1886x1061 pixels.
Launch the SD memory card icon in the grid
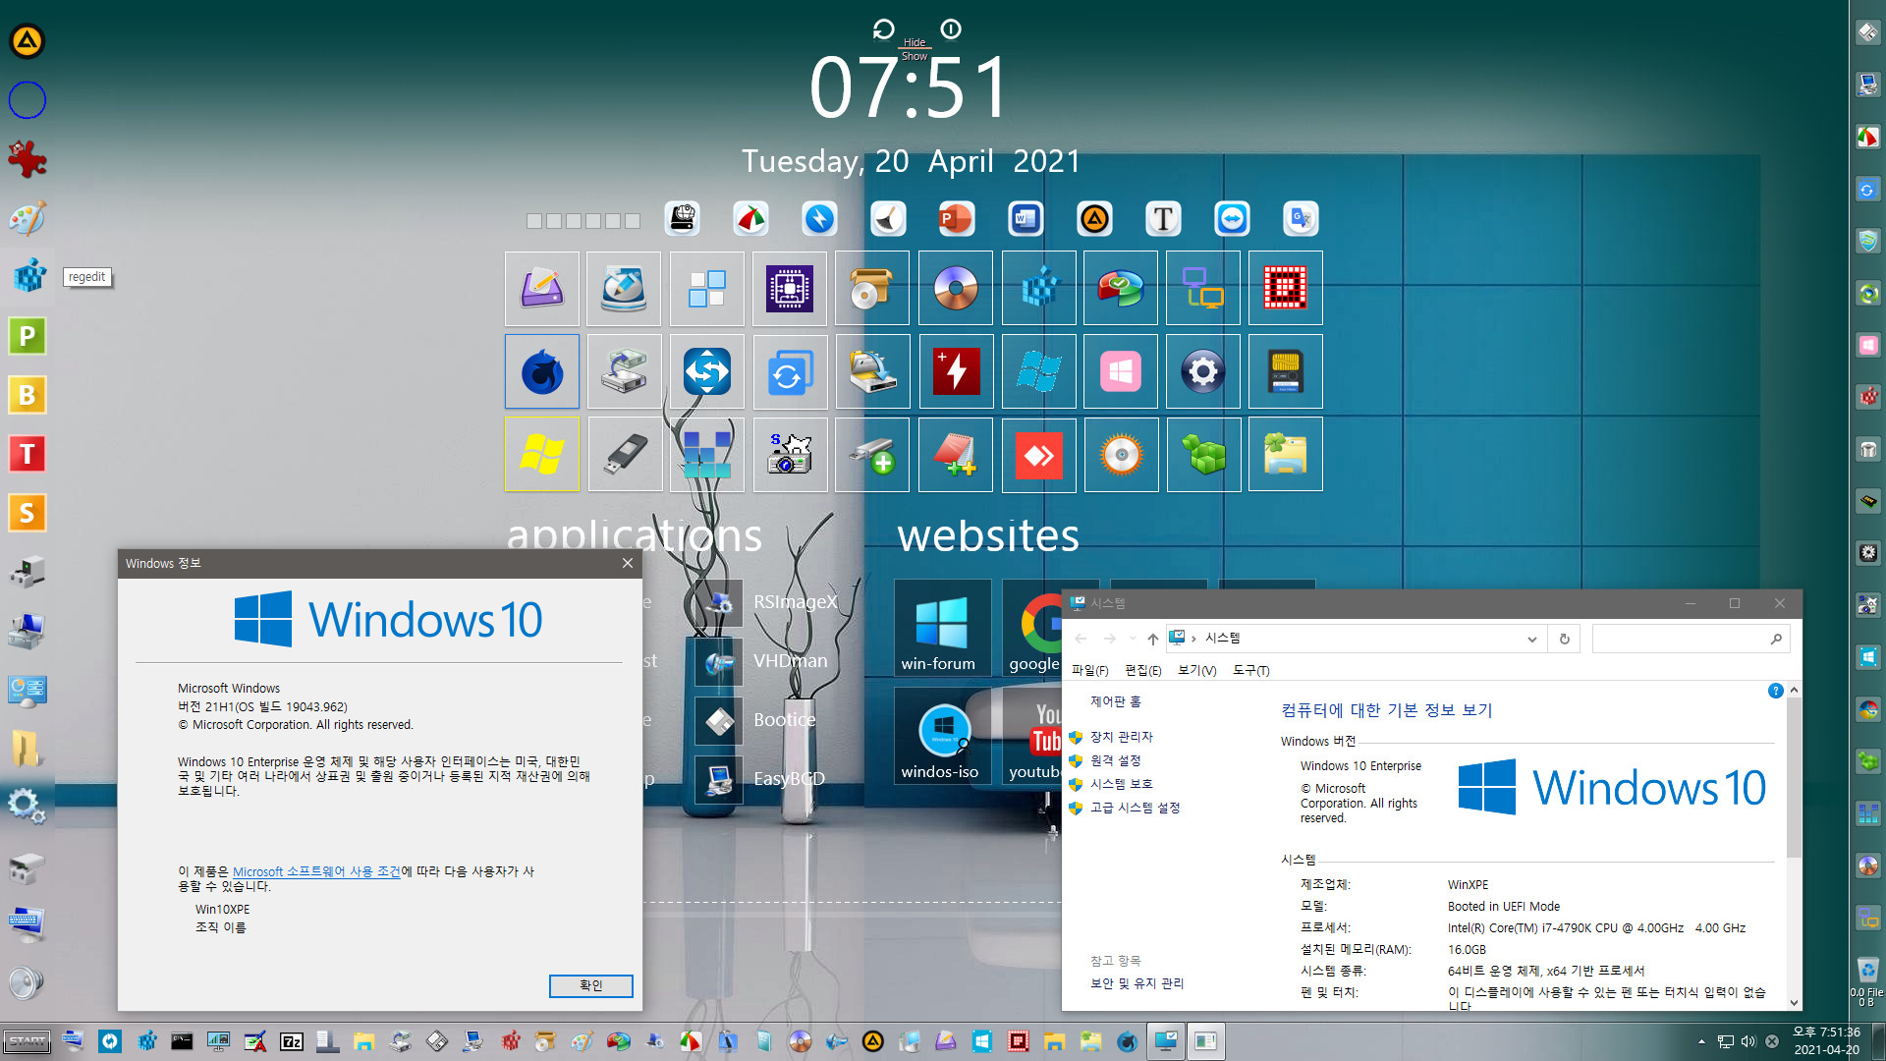coord(1286,371)
